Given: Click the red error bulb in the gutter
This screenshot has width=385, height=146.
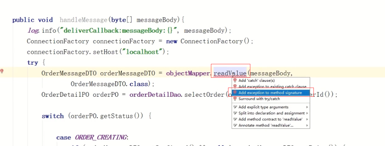Looking at the screenshot, I should 2,72.
